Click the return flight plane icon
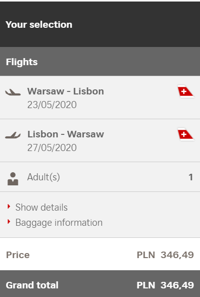The height and width of the screenshot is (297, 200). (13, 135)
